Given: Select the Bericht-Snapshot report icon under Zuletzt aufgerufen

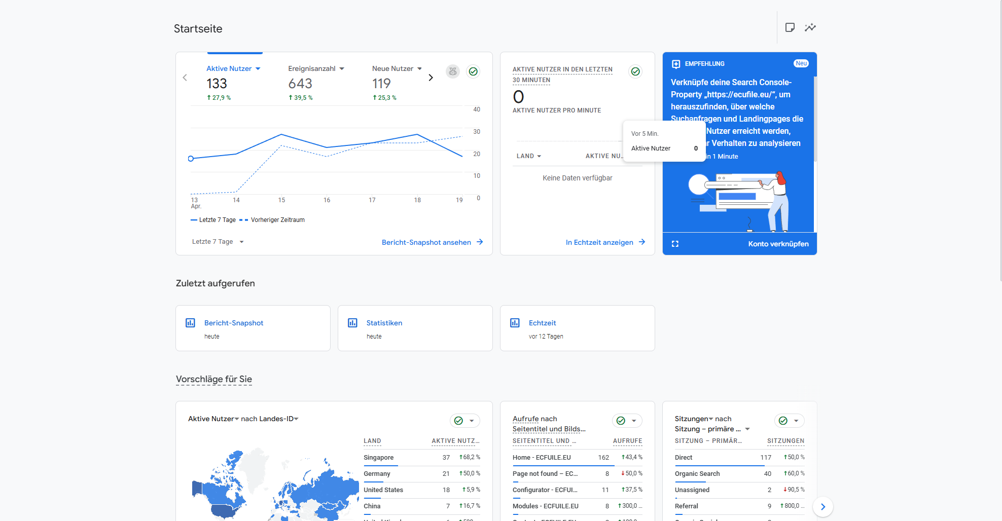Looking at the screenshot, I should (191, 322).
